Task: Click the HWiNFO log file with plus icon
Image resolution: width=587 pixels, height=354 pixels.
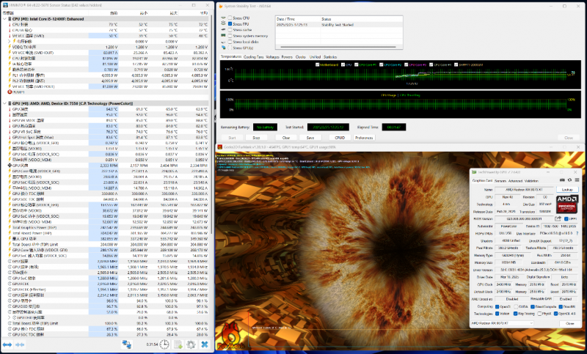Action: [178, 344]
